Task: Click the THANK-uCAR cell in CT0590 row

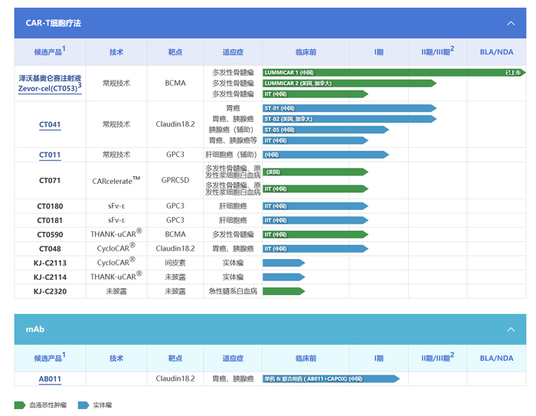Action: click(116, 234)
